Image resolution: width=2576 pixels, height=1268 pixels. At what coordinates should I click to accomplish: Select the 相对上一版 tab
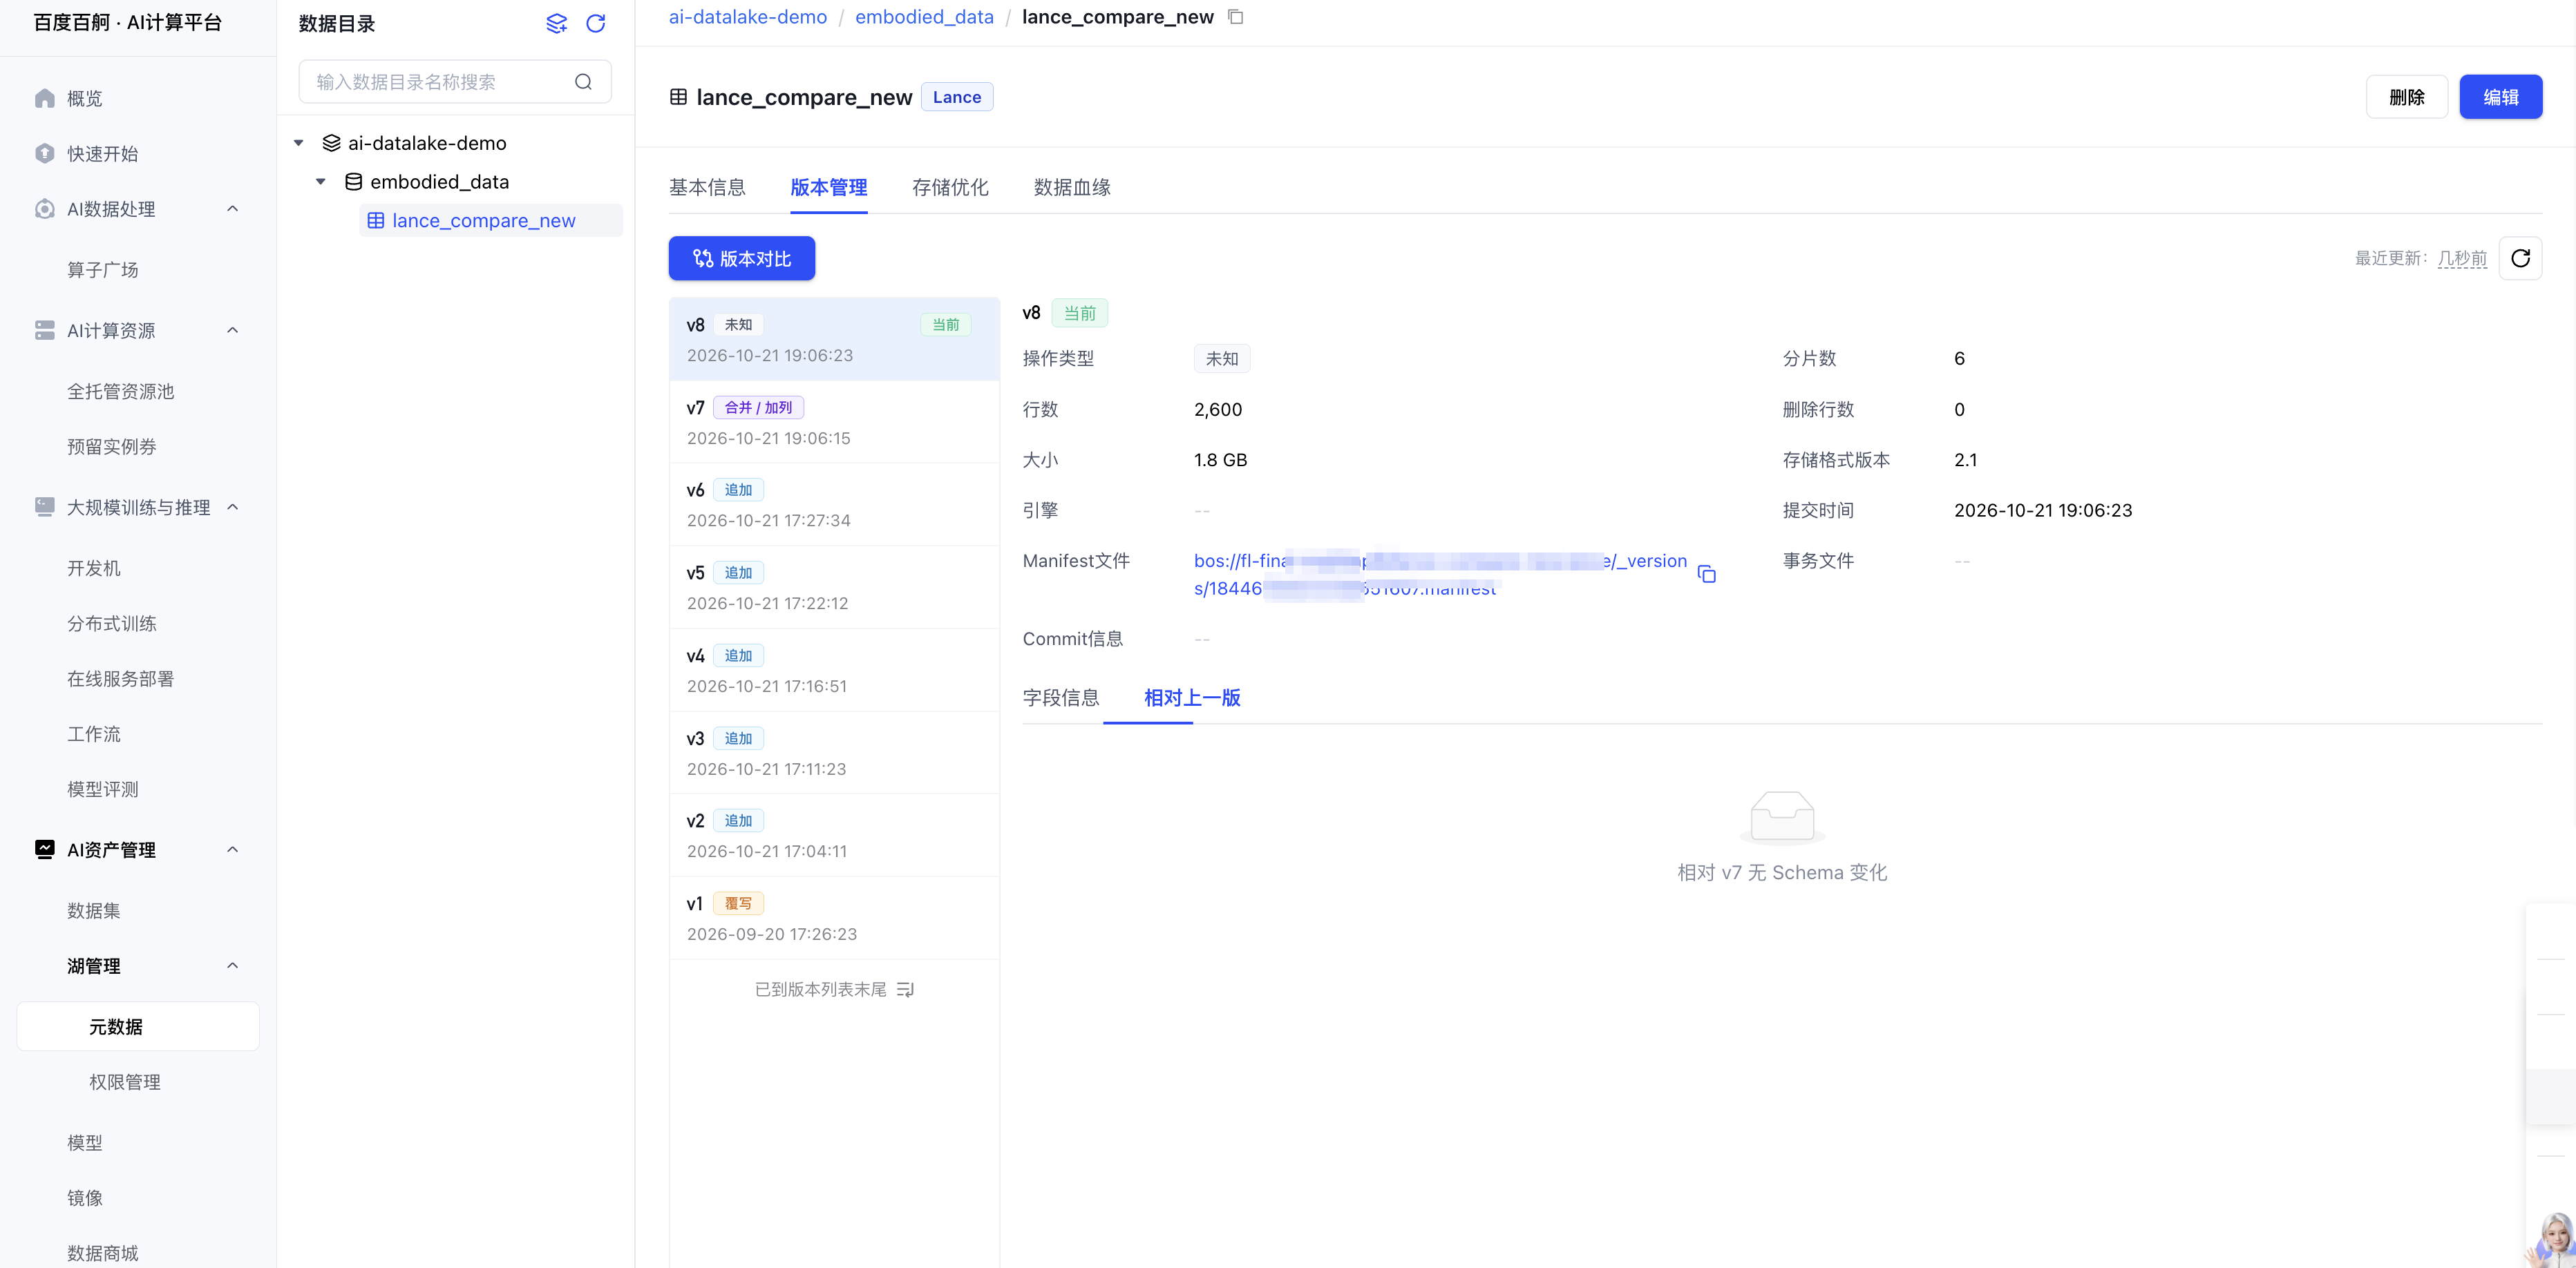1192,698
